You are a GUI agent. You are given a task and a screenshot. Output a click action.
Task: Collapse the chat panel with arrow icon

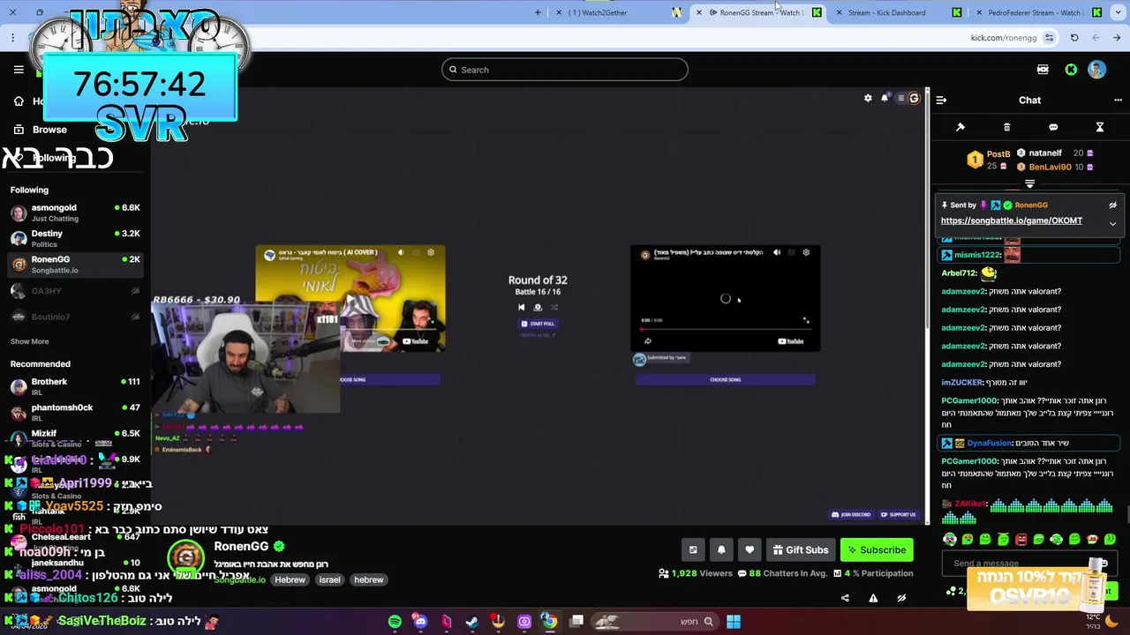coord(941,100)
